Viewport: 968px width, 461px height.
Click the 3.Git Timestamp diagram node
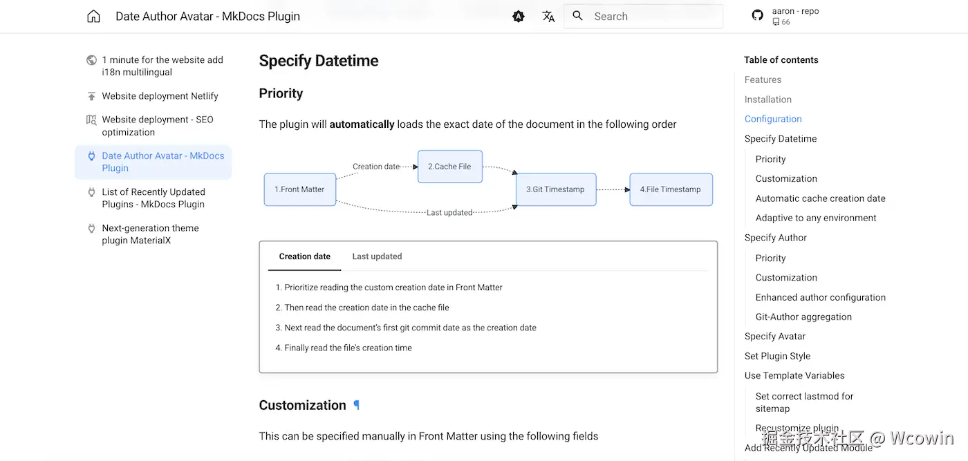(x=555, y=189)
